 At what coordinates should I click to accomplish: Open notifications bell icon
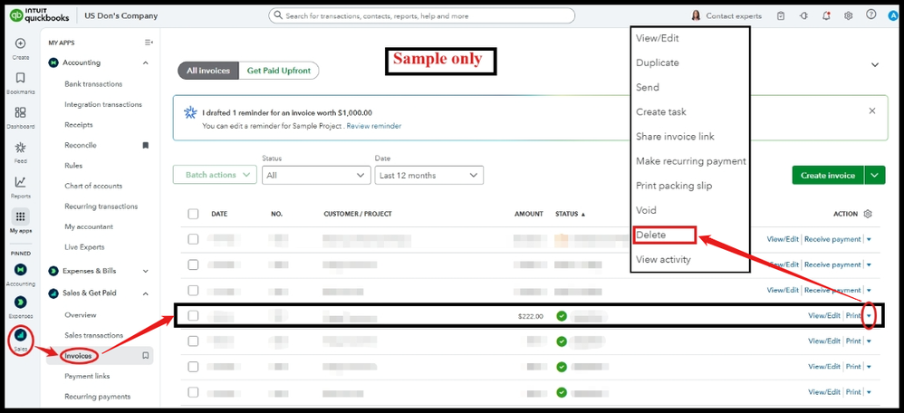pyautogui.click(x=826, y=16)
